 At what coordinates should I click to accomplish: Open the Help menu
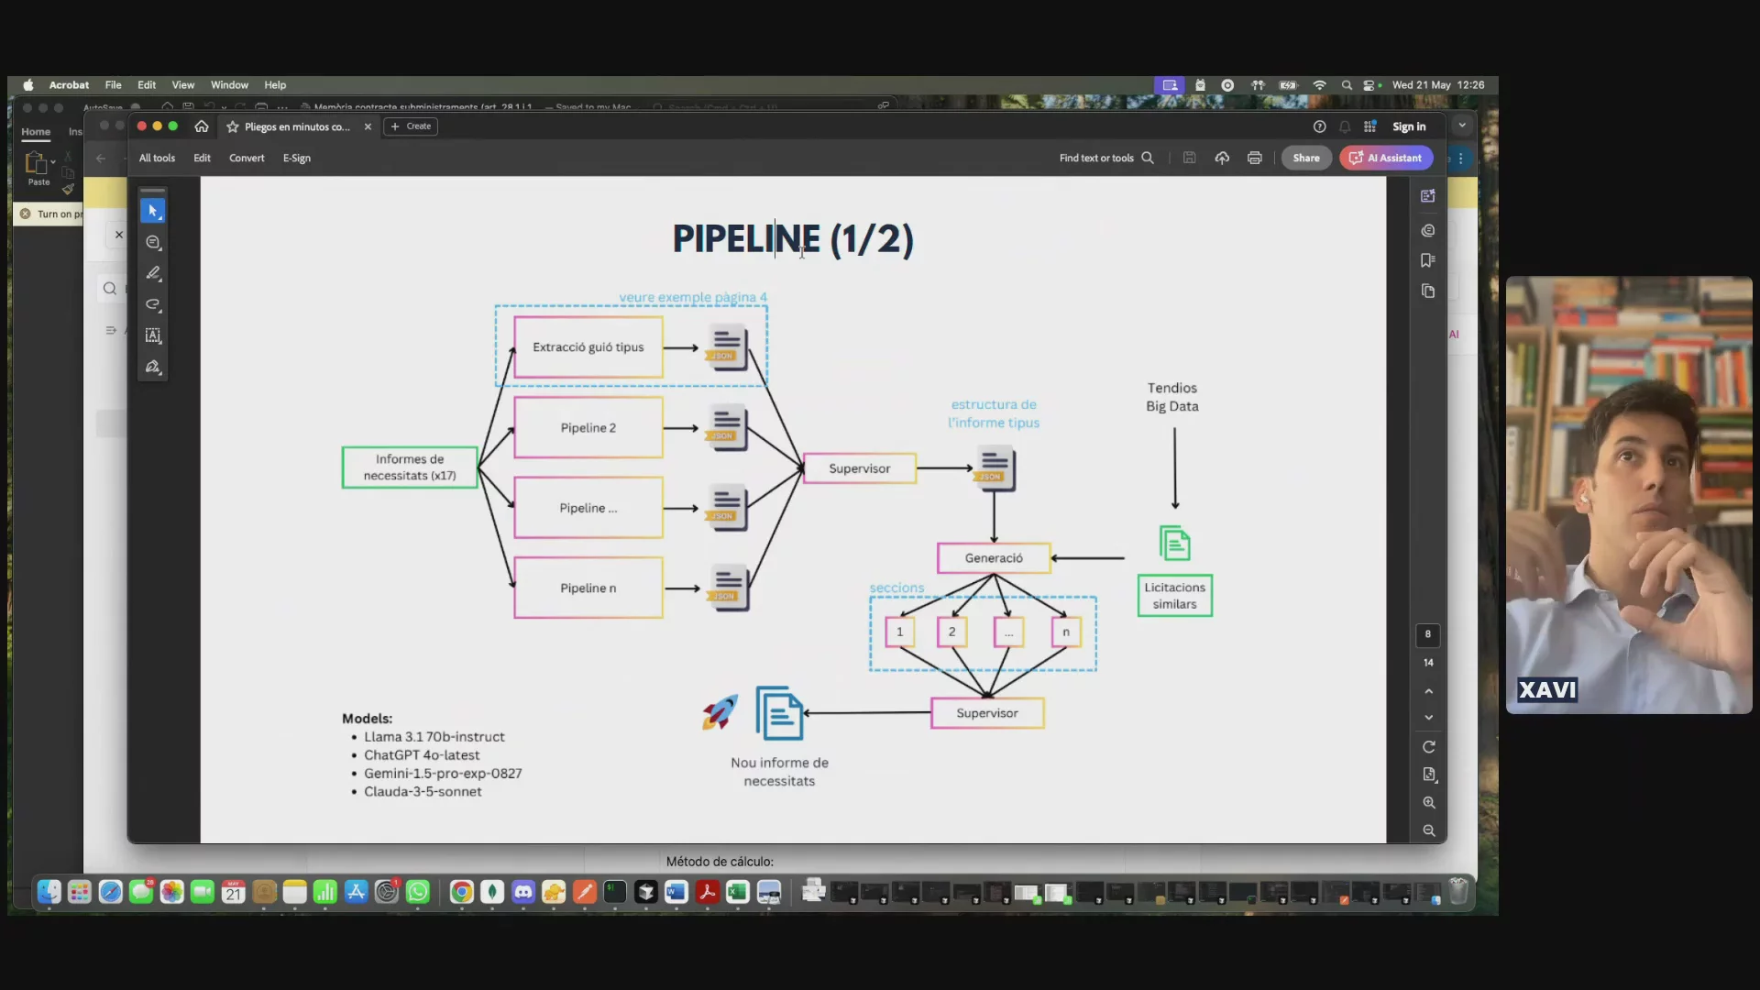pyautogui.click(x=275, y=84)
